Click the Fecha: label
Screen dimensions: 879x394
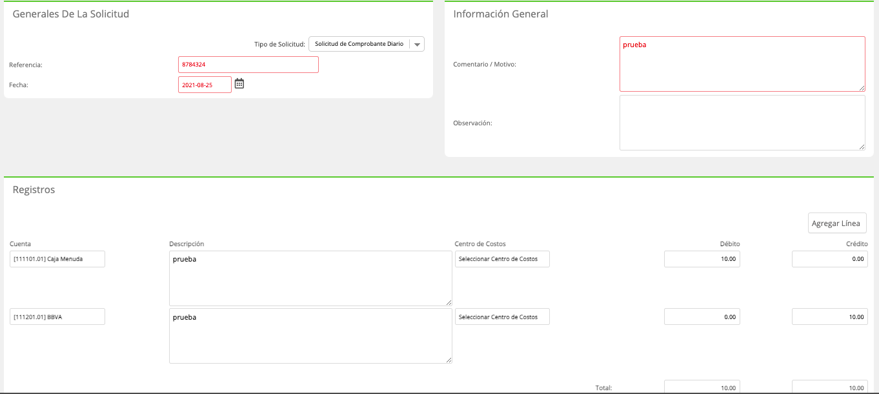(x=19, y=85)
